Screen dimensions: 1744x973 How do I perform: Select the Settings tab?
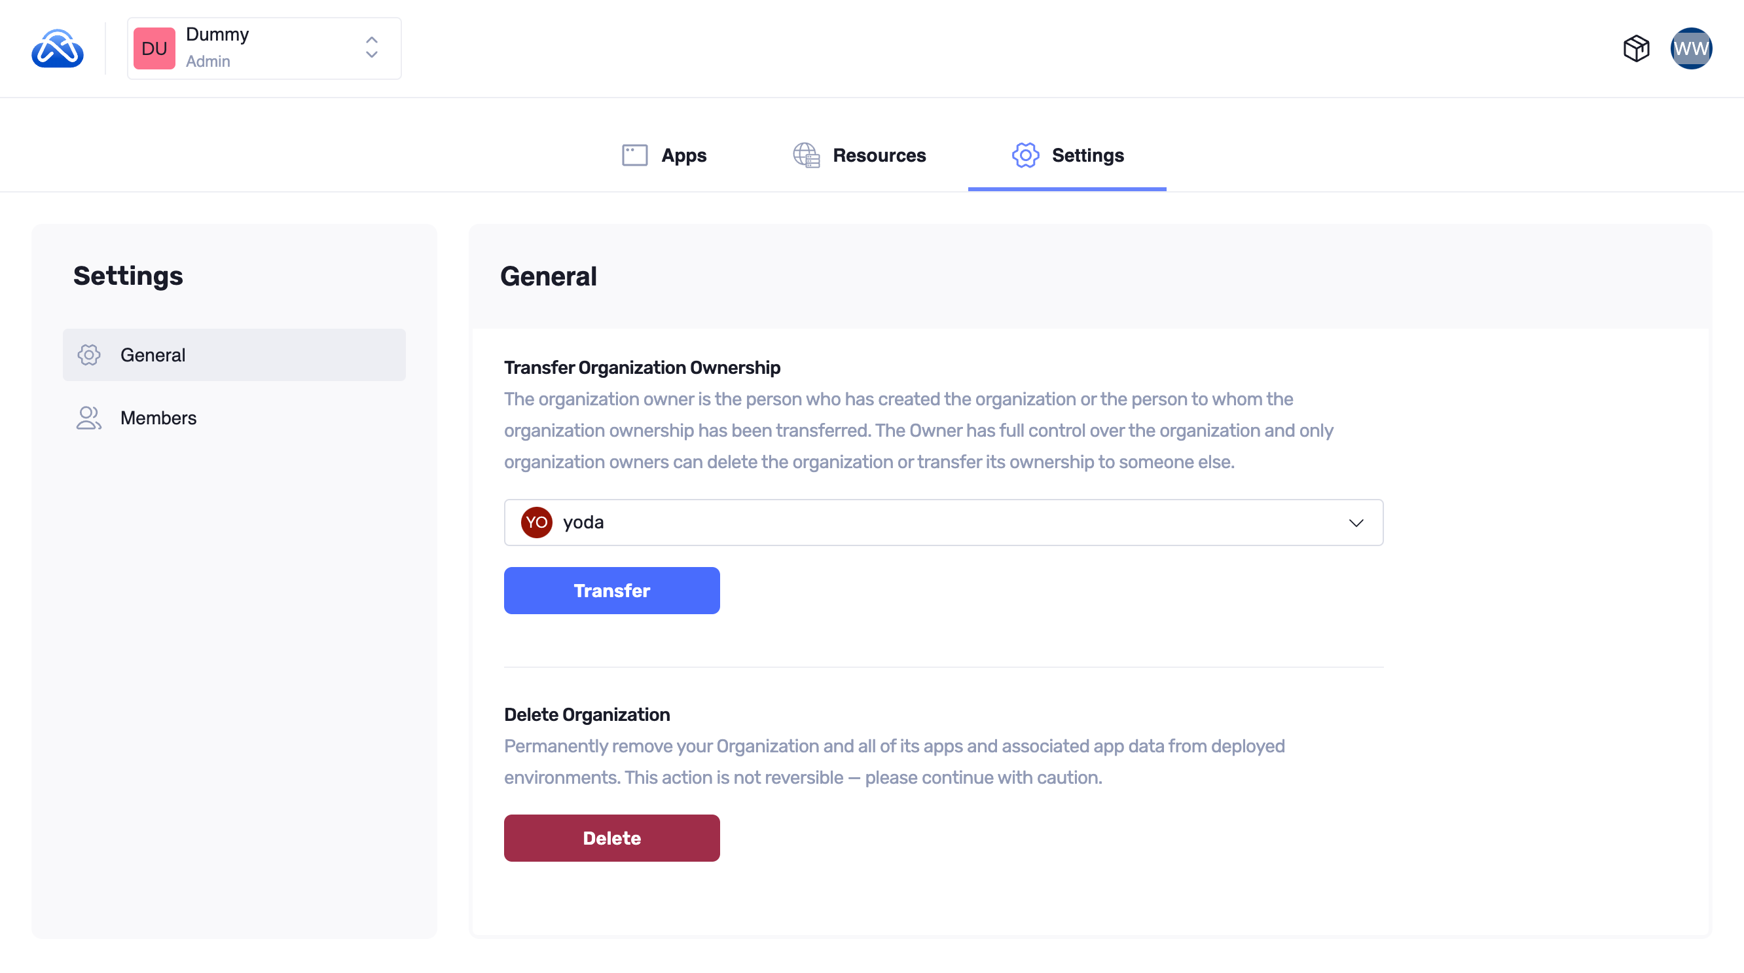(1087, 156)
